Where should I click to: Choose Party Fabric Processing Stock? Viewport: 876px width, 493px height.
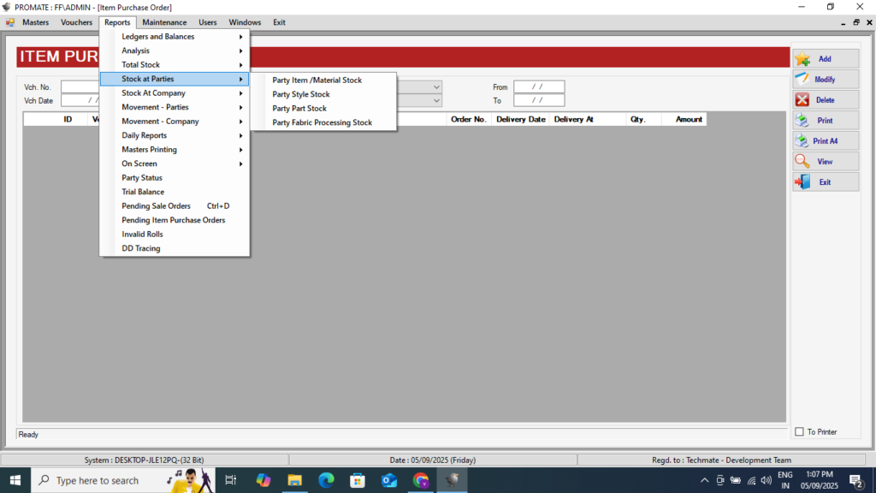pyautogui.click(x=322, y=122)
